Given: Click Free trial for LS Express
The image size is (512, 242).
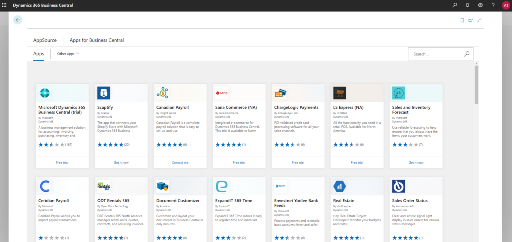Looking at the screenshot, I should tap(357, 162).
